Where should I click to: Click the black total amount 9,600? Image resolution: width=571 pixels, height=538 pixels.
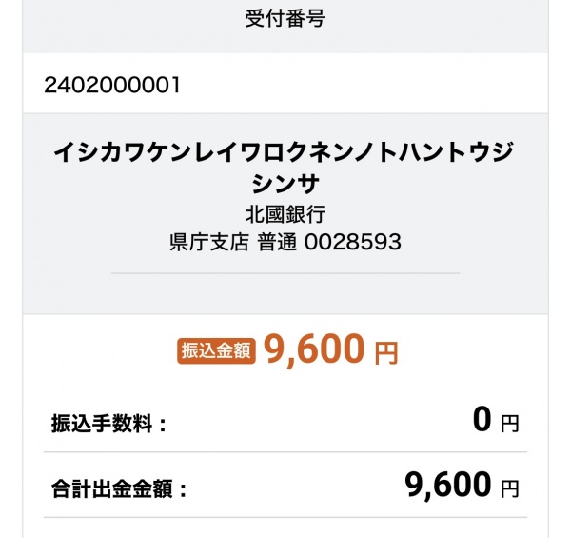(x=448, y=486)
